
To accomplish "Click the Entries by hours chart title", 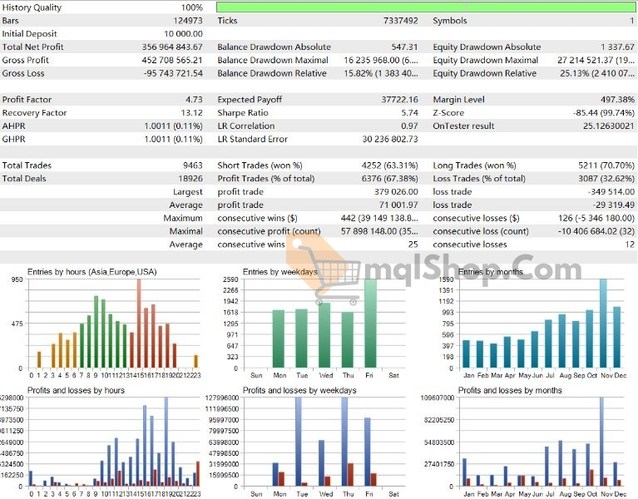I will click(x=92, y=272).
